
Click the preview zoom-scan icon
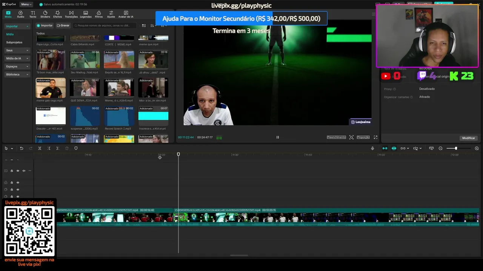351,137
